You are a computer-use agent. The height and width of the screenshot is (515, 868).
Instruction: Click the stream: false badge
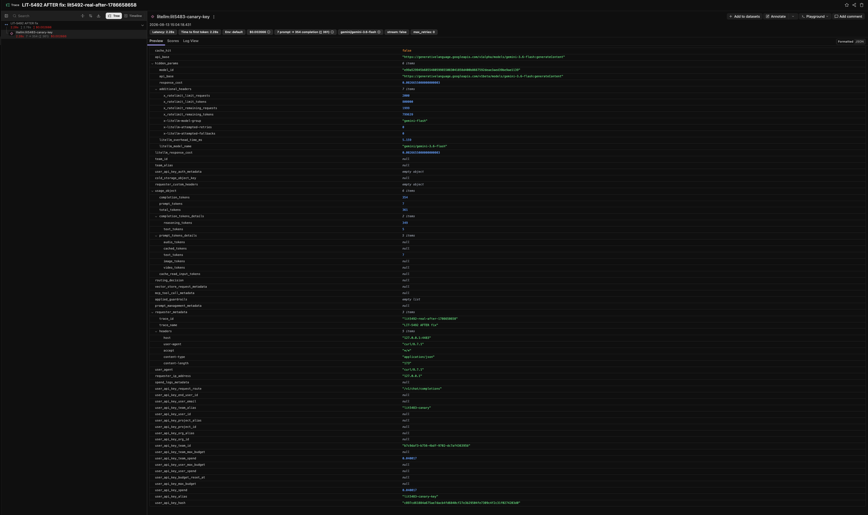click(397, 32)
